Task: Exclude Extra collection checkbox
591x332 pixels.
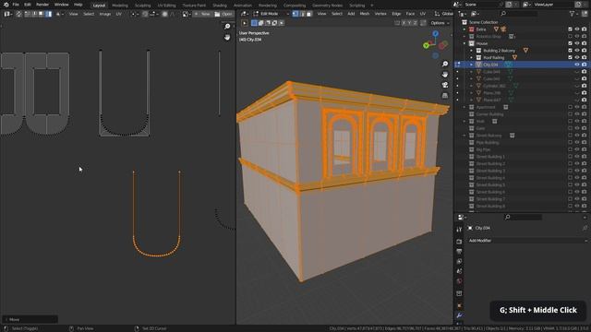Action: [571, 29]
